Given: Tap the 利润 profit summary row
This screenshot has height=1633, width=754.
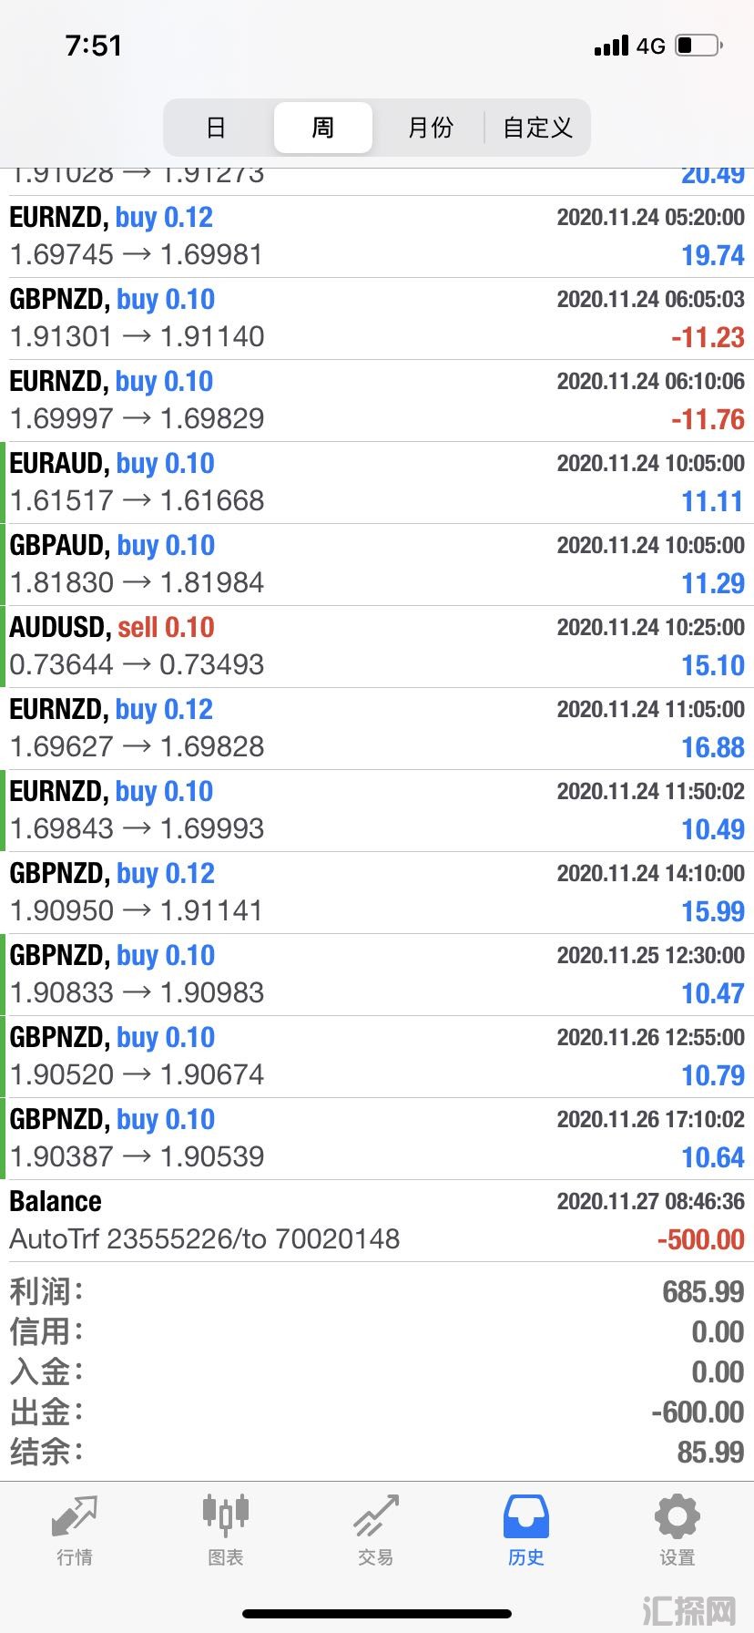Looking at the screenshot, I should pos(377,1291).
